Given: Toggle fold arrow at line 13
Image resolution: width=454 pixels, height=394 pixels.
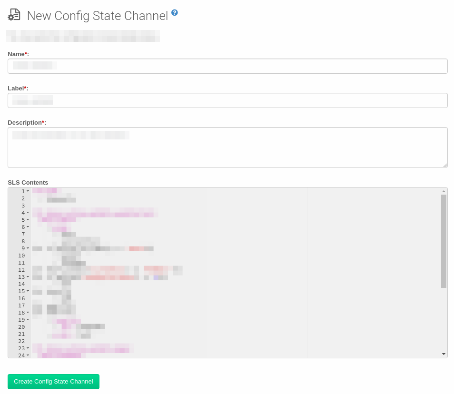Looking at the screenshot, I should [x=28, y=277].
